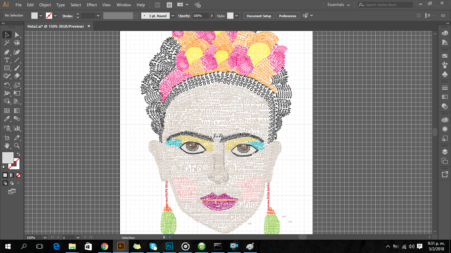Screen dimensions: 451x253
Task: Open the fill color dropdown in control bar
Action: [x=41, y=15]
